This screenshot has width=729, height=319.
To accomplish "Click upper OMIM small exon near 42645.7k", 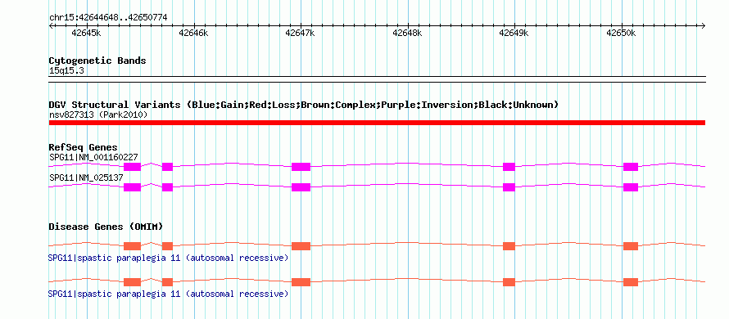I will coord(167,246).
